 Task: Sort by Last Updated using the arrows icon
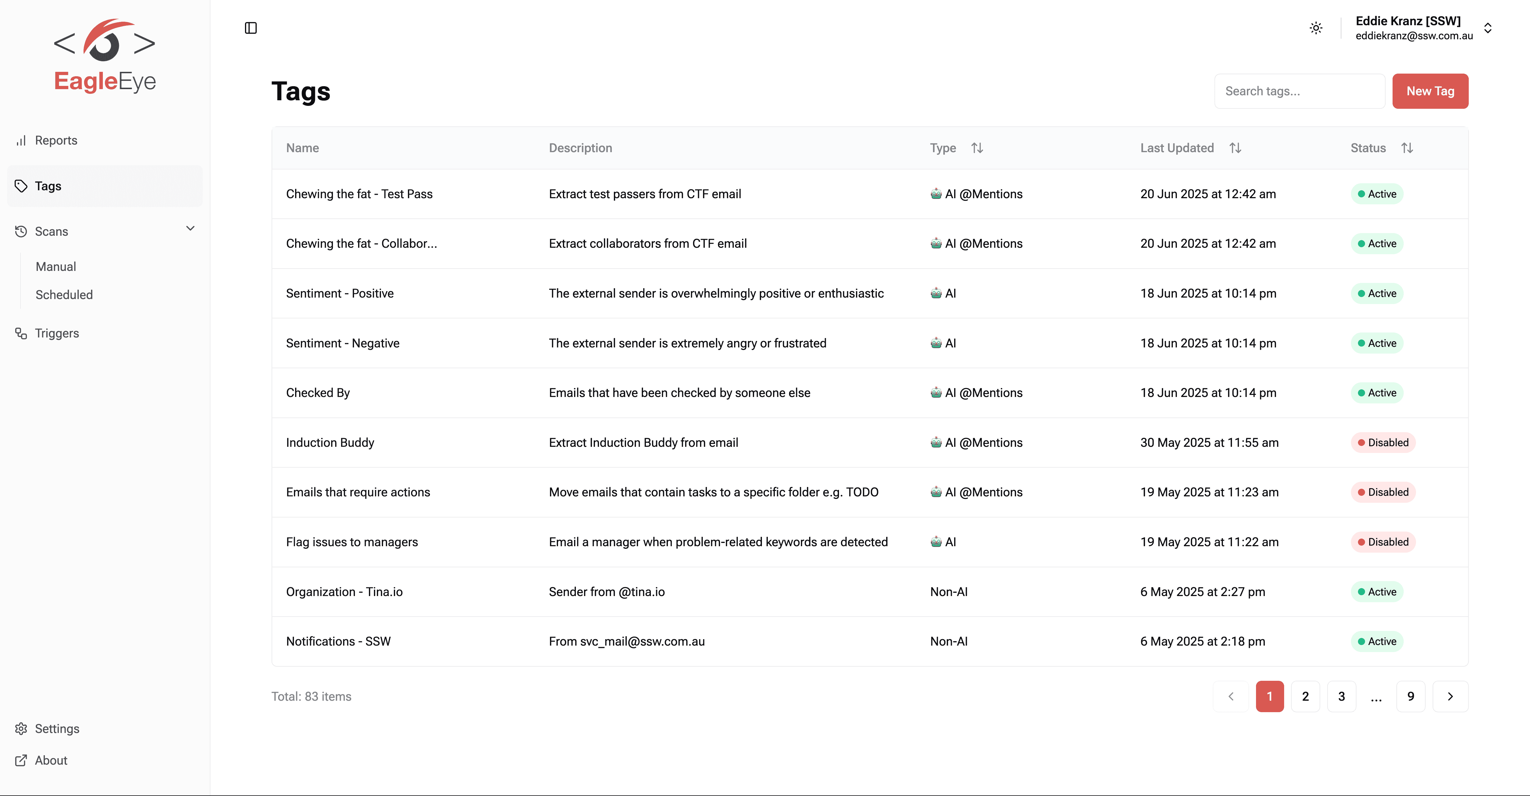1235,148
